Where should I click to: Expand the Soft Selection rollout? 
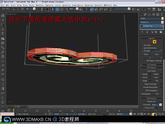(151, 64)
